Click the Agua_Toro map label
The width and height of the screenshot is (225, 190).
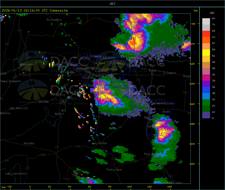(x=27, y=64)
